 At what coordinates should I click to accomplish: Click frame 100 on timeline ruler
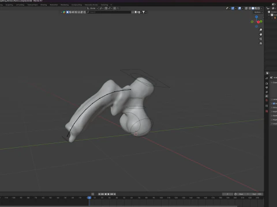pos(161,198)
